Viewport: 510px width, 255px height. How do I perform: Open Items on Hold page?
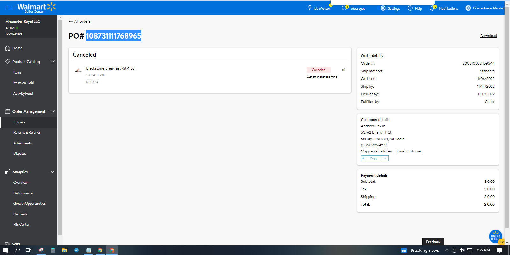(x=24, y=83)
